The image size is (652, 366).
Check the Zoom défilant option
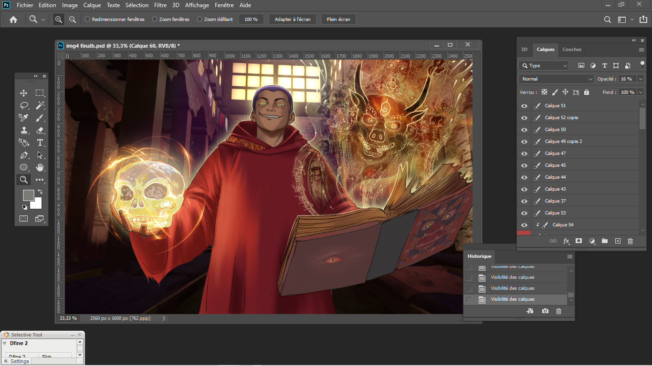pyautogui.click(x=200, y=20)
